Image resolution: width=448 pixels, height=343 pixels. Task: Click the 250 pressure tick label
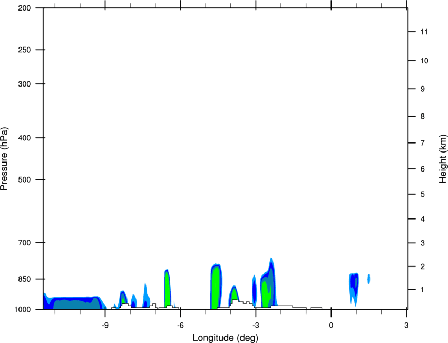24,50
